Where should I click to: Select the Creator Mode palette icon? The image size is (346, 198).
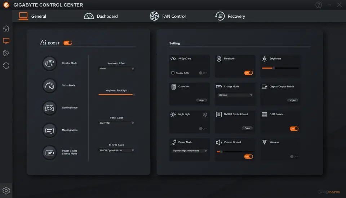[x=49, y=64]
